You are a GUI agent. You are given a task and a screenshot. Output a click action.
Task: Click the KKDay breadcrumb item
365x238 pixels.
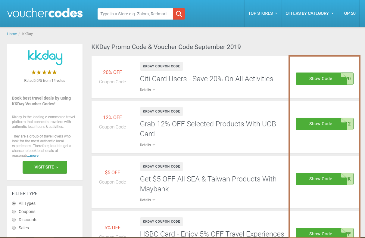[27, 34]
